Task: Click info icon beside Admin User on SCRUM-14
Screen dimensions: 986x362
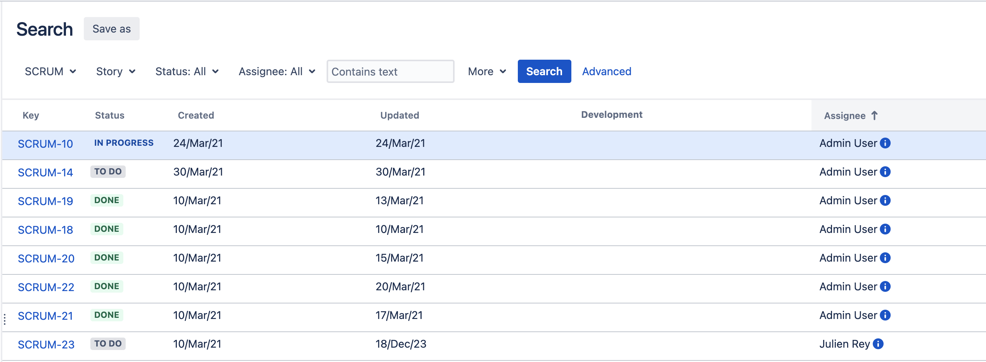Action: [x=885, y=172]
